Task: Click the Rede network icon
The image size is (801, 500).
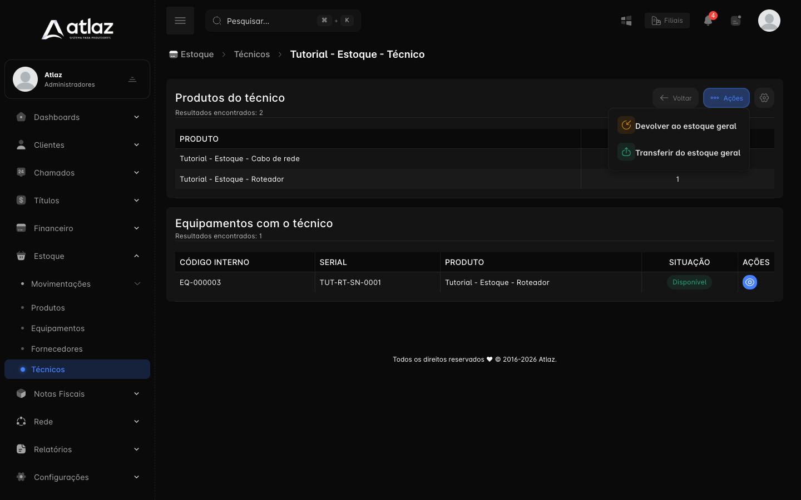Action: 21,421
